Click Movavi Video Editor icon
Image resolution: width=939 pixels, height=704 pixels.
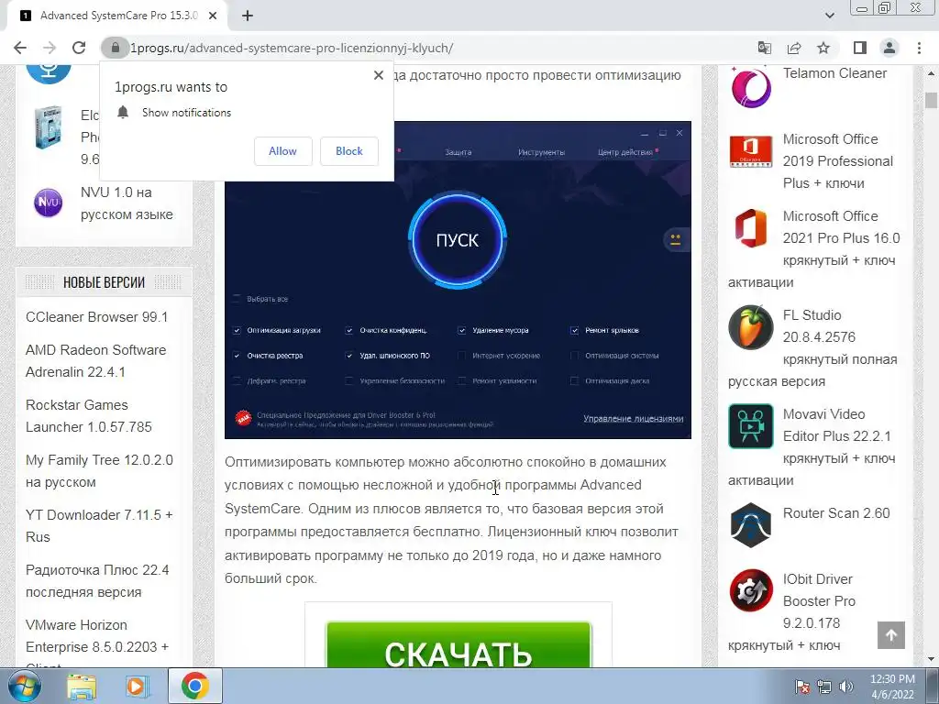tap(751, 426)
